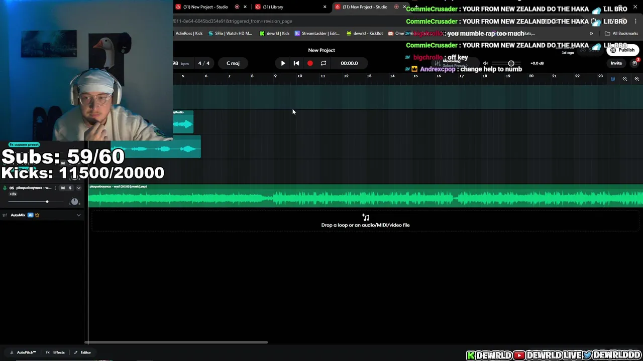The width and height of the screenshot is (643, 361).
Task: Jump to start with skip-back button
Action: pyautogui.click(x=296, y=63)
